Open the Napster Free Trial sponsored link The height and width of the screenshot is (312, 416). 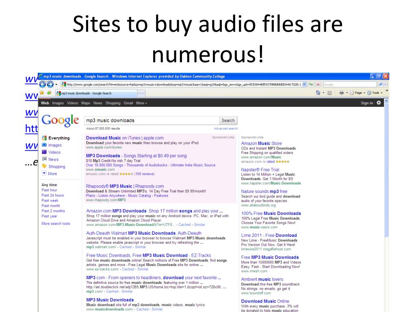[260, 169]
